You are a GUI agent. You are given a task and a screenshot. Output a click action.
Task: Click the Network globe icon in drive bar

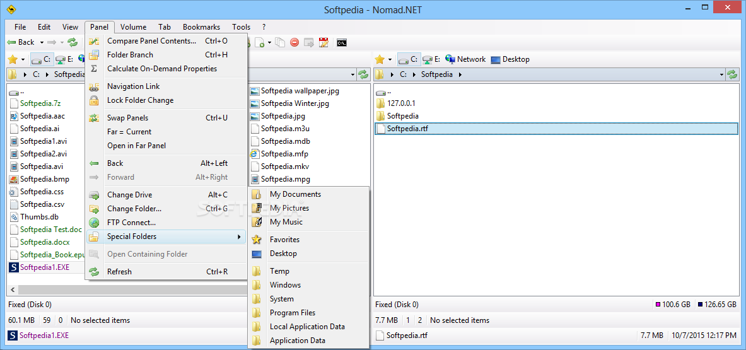(450, 59)
